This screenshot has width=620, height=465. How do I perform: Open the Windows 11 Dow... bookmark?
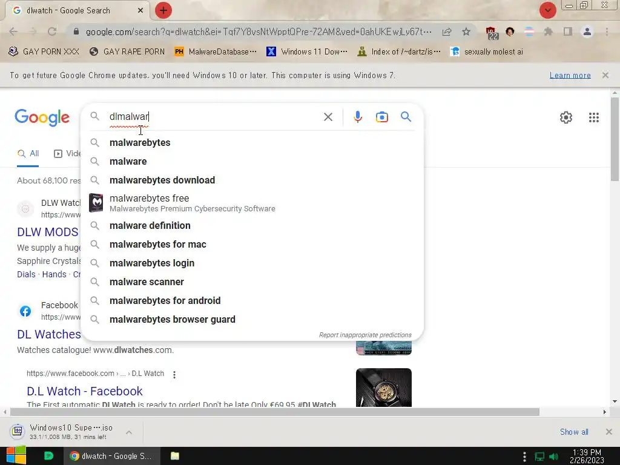307,51
